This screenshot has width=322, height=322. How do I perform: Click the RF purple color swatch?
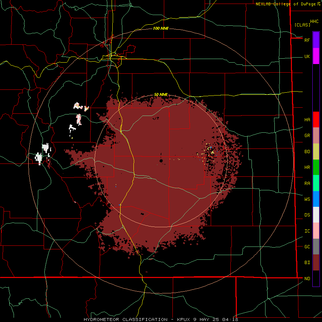point(316,40)
